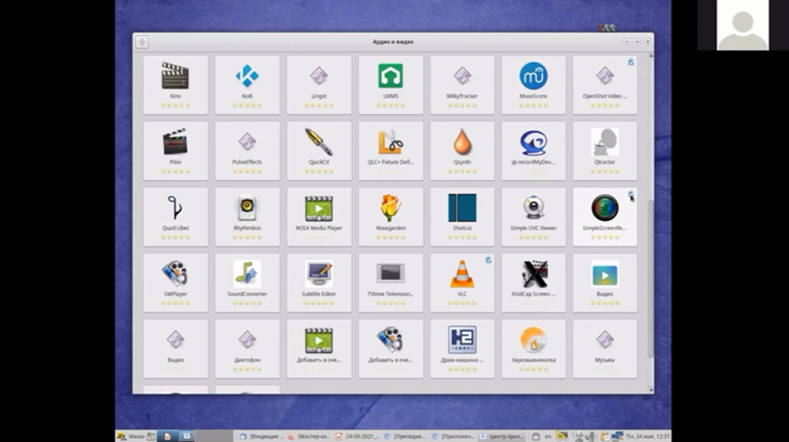Open the SimpleScreenRecorder tile

click(x=605, y=216)
